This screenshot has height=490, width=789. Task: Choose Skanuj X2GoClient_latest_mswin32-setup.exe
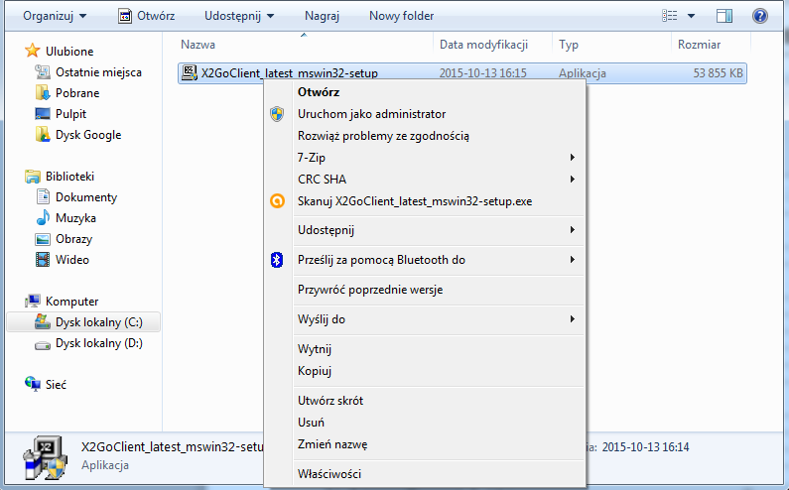pyautogui.click(x=415, y=201)
